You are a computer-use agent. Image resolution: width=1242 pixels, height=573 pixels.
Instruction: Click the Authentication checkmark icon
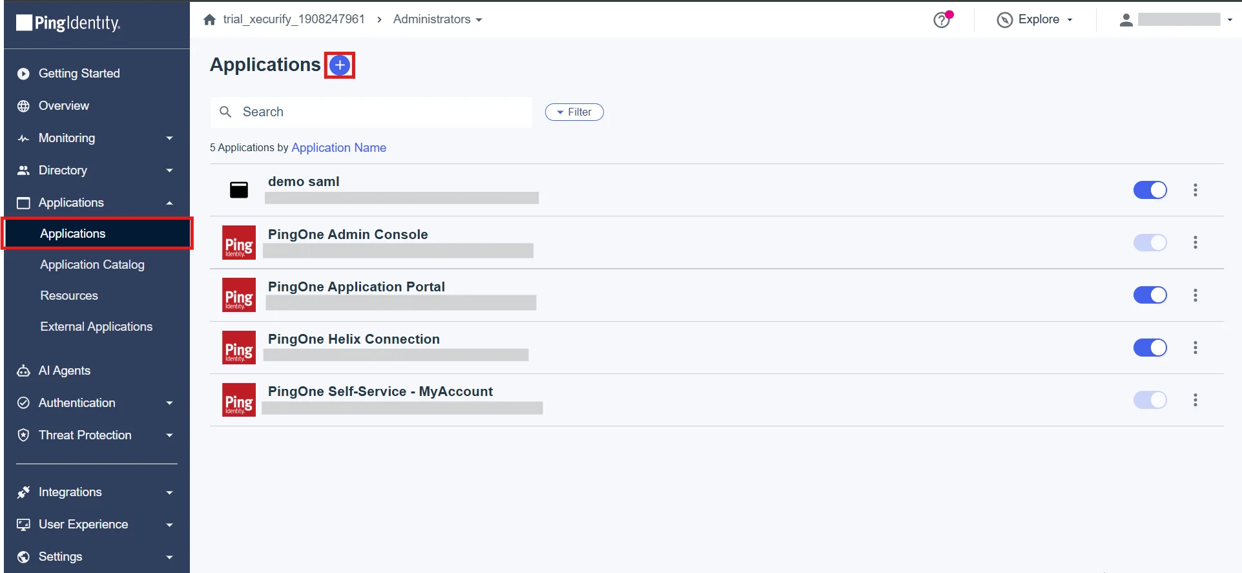point(23,403)
